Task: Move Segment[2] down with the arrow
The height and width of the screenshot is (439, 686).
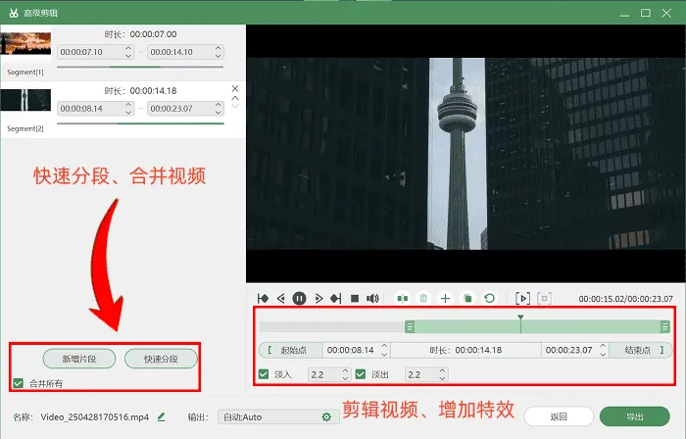Action: point(235,106)
